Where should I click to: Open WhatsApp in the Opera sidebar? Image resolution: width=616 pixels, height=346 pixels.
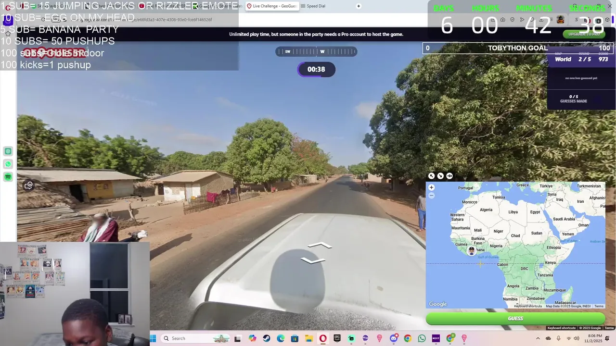(x=8, y=164)
